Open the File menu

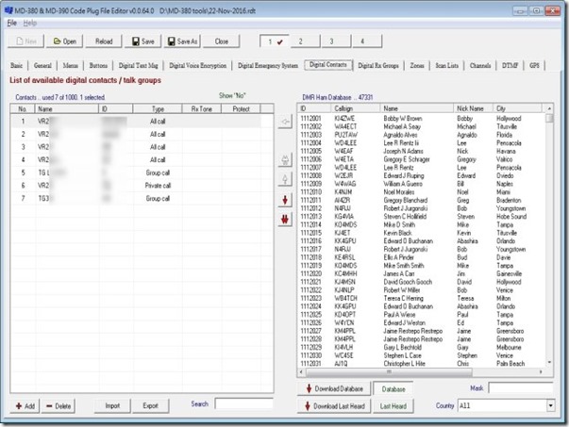click(x=12, y=23)
